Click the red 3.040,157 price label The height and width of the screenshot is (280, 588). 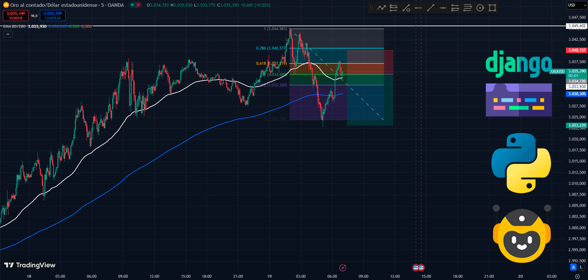pos(577,50)
